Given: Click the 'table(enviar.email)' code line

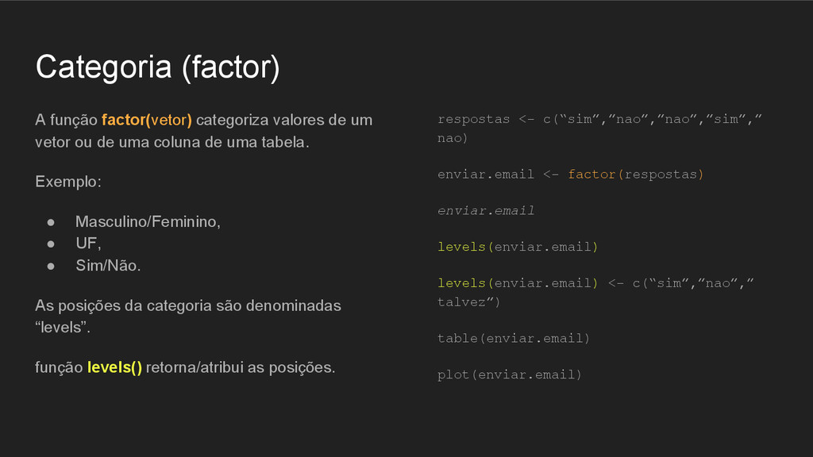Looking at the screenshot, I should [x=514, y=338].
